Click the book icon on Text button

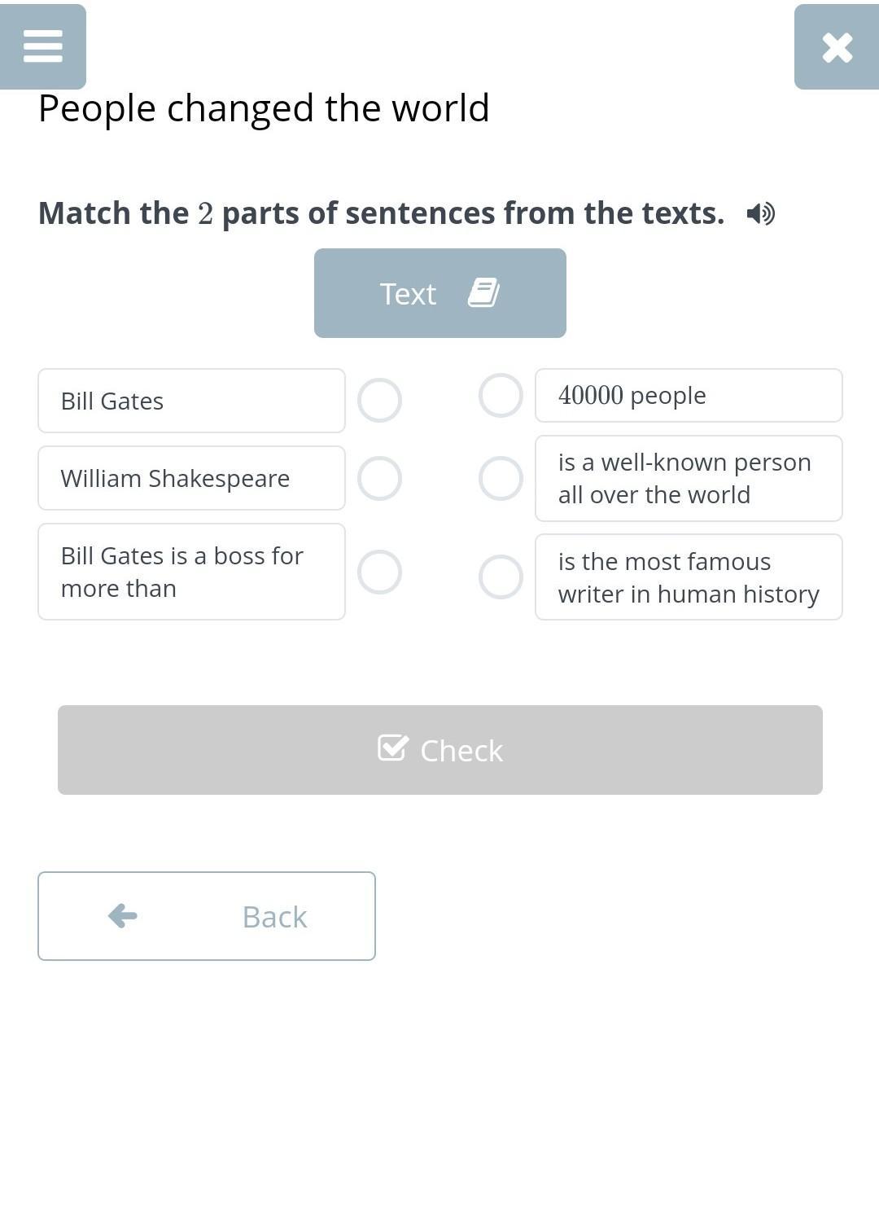483,292
